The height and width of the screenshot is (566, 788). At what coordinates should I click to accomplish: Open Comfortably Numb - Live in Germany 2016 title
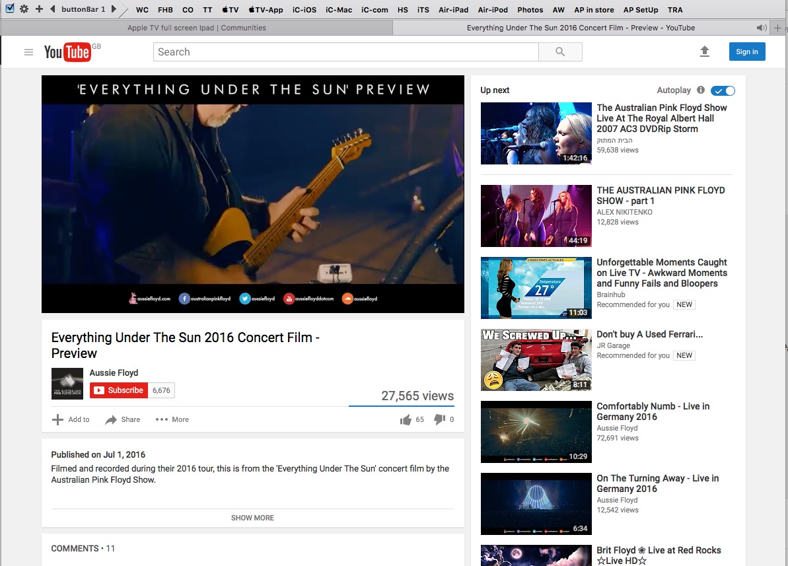coord(653,411)
